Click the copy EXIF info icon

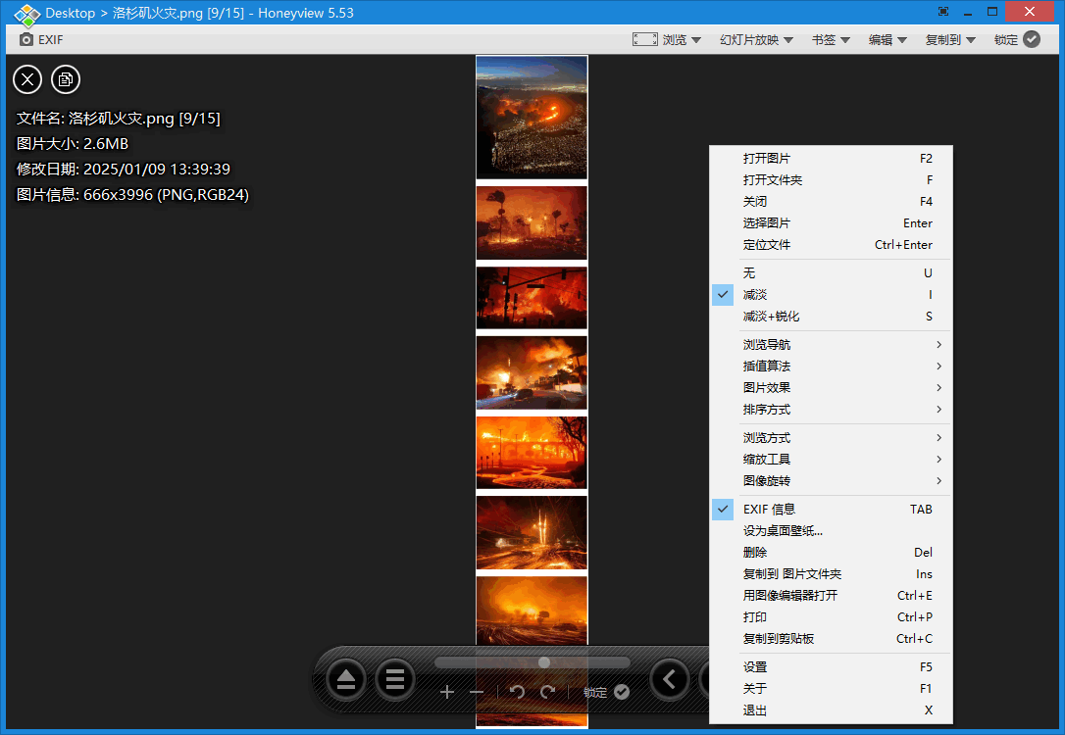click(x=65, y=79)
